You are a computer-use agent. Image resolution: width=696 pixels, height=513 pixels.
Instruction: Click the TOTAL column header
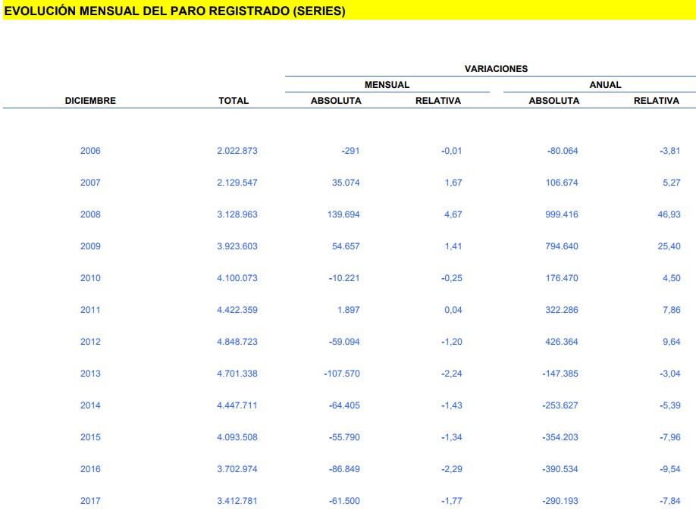234,101
